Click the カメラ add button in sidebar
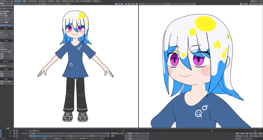 (x=6, y=47)
